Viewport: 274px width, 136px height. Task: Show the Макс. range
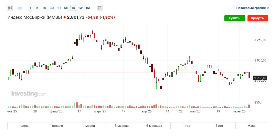252,126
